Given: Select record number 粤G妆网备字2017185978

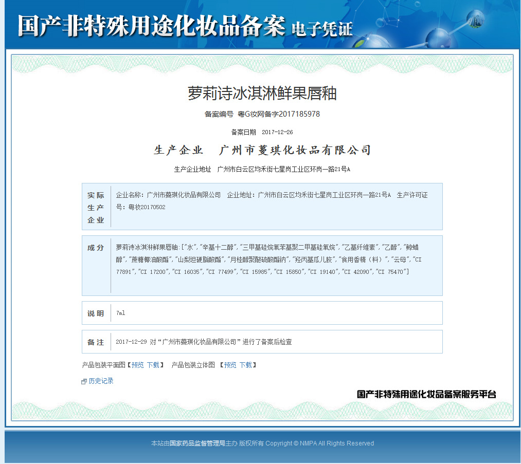Looking at the screenshot, I should [x=279, y=114].
